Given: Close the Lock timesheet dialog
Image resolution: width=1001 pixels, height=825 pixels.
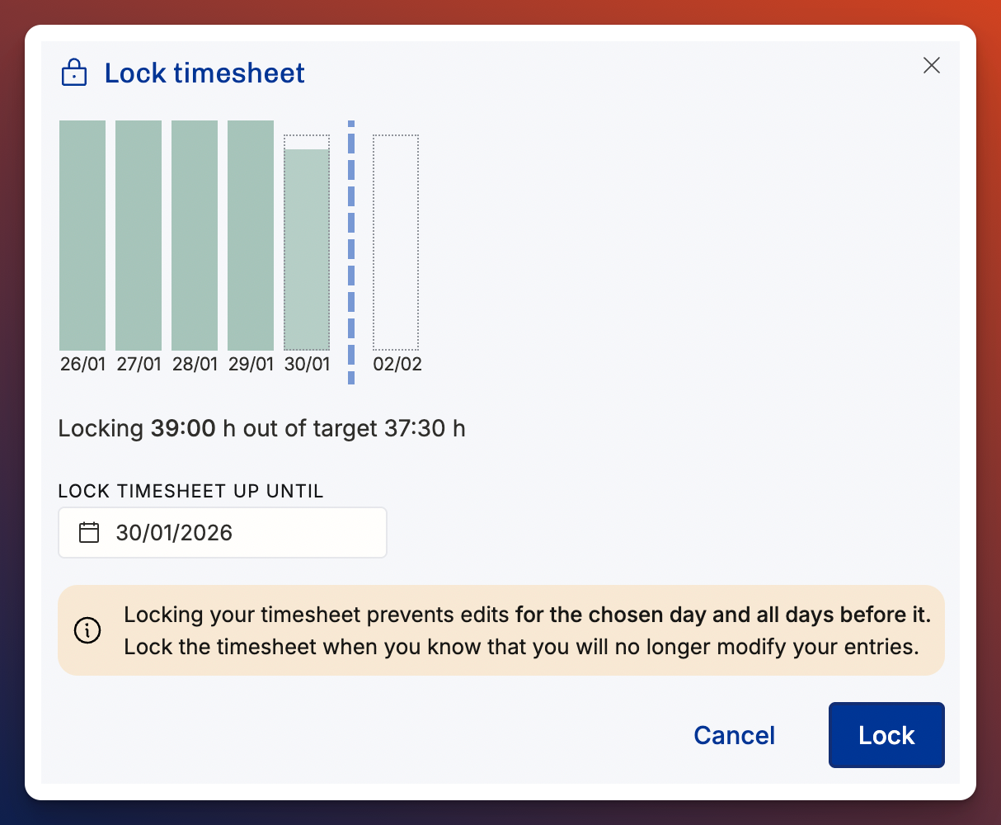Looking at the screenshot, I should pyautogui.click(x=932, y=65).
